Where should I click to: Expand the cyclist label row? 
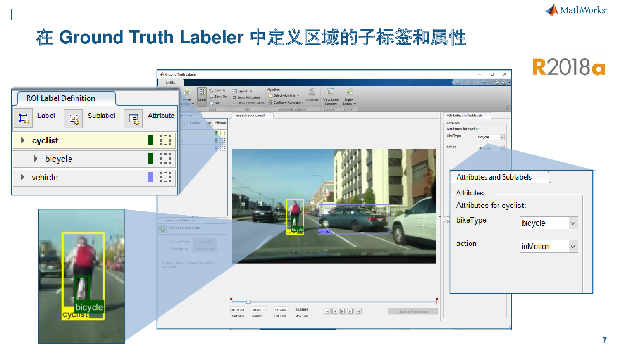[x=22, y=140]
